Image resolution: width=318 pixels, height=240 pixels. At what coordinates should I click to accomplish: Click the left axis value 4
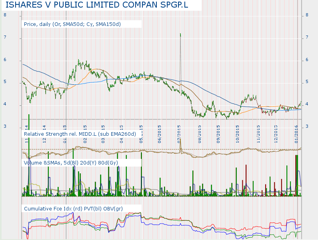coord(5,104)
